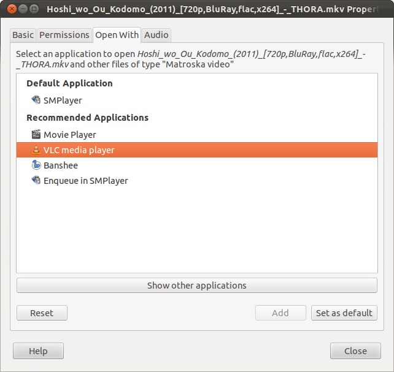
Task: Click the Close button at bottom
Action: pos(355,351)
